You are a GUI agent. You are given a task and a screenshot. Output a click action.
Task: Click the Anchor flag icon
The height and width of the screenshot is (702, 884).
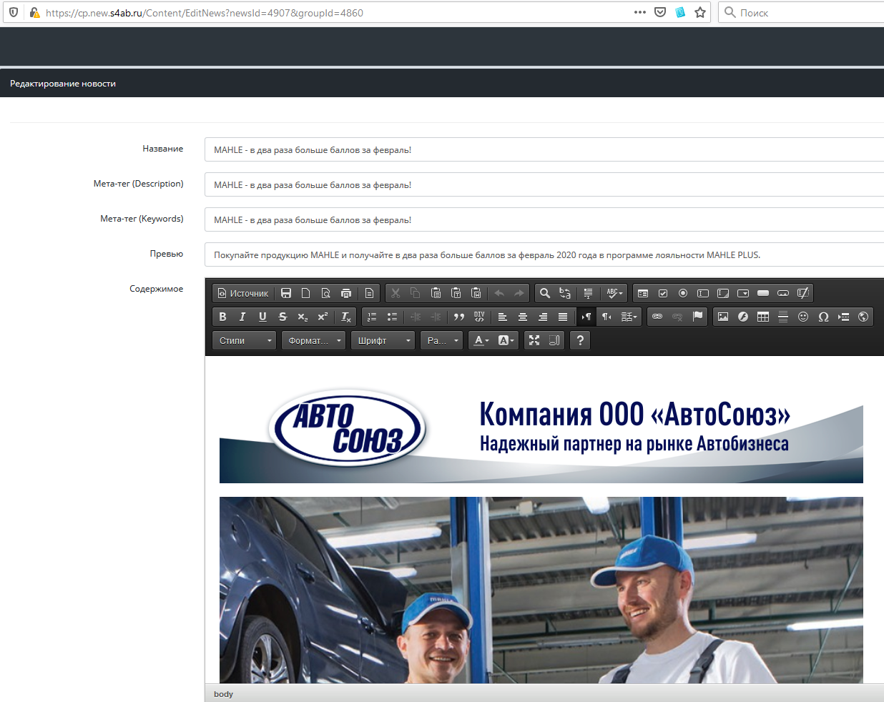697,317
